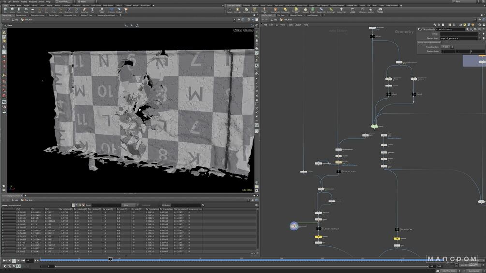Add a new pane tab beside Geometry Spreadsheet
Screen dimensions: 486x273
pos(25,196)
